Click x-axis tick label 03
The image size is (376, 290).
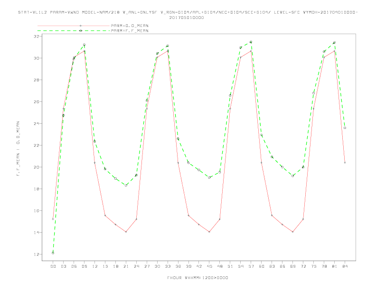point(63,266)
